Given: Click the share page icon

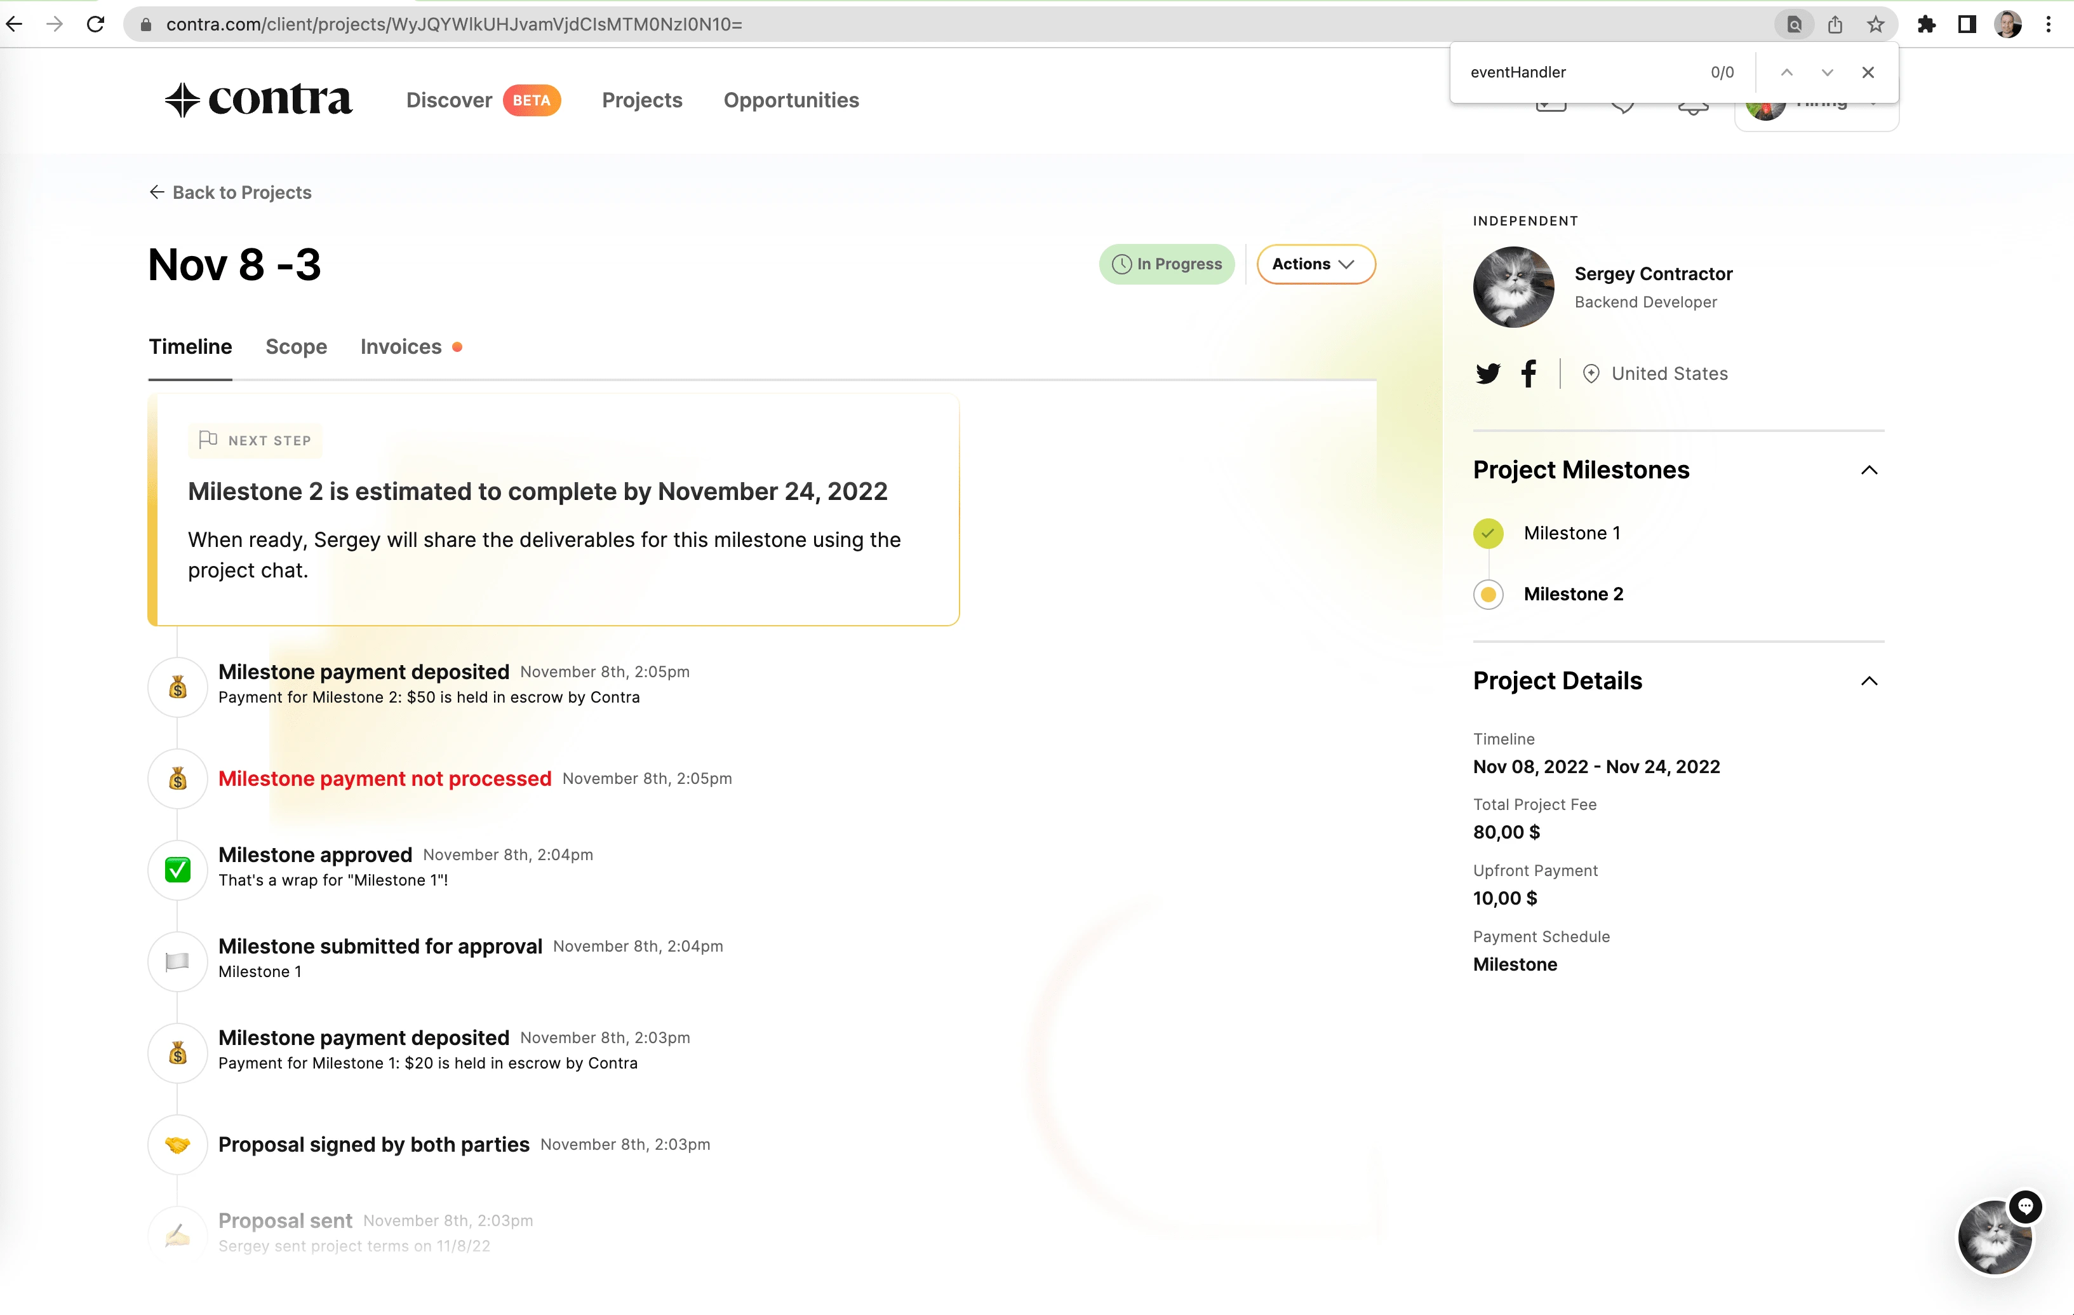Looking at the screenshot, I should tap(1835, 24).
